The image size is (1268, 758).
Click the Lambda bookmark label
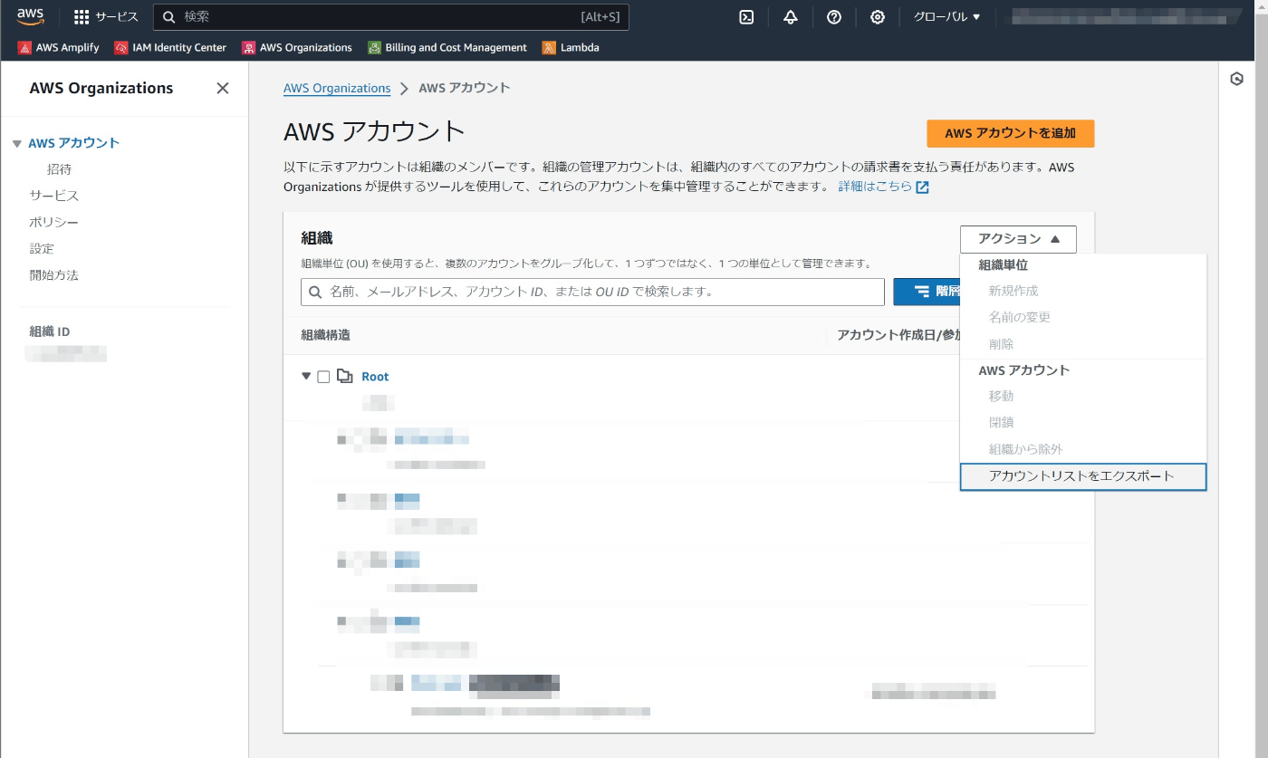point(580,48)
